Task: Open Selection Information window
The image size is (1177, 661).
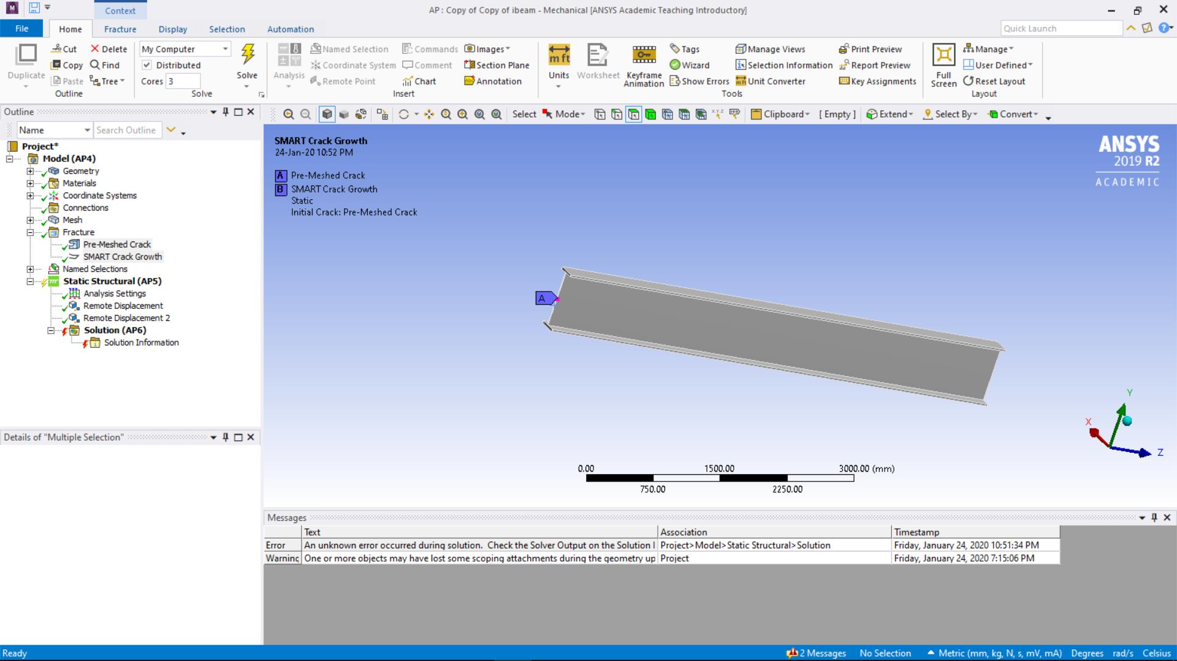Action: click(784, 65)
